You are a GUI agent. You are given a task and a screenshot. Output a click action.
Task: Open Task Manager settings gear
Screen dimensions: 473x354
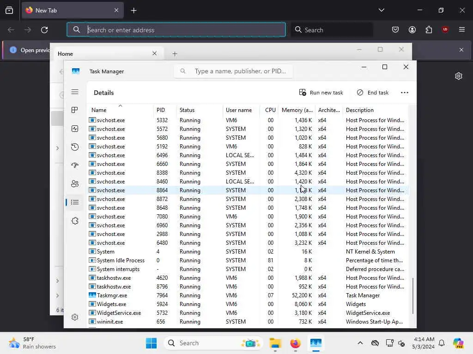pos(75,317)
